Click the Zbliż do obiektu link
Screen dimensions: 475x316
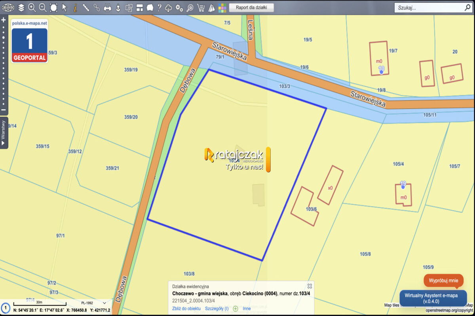coord(186,308)
